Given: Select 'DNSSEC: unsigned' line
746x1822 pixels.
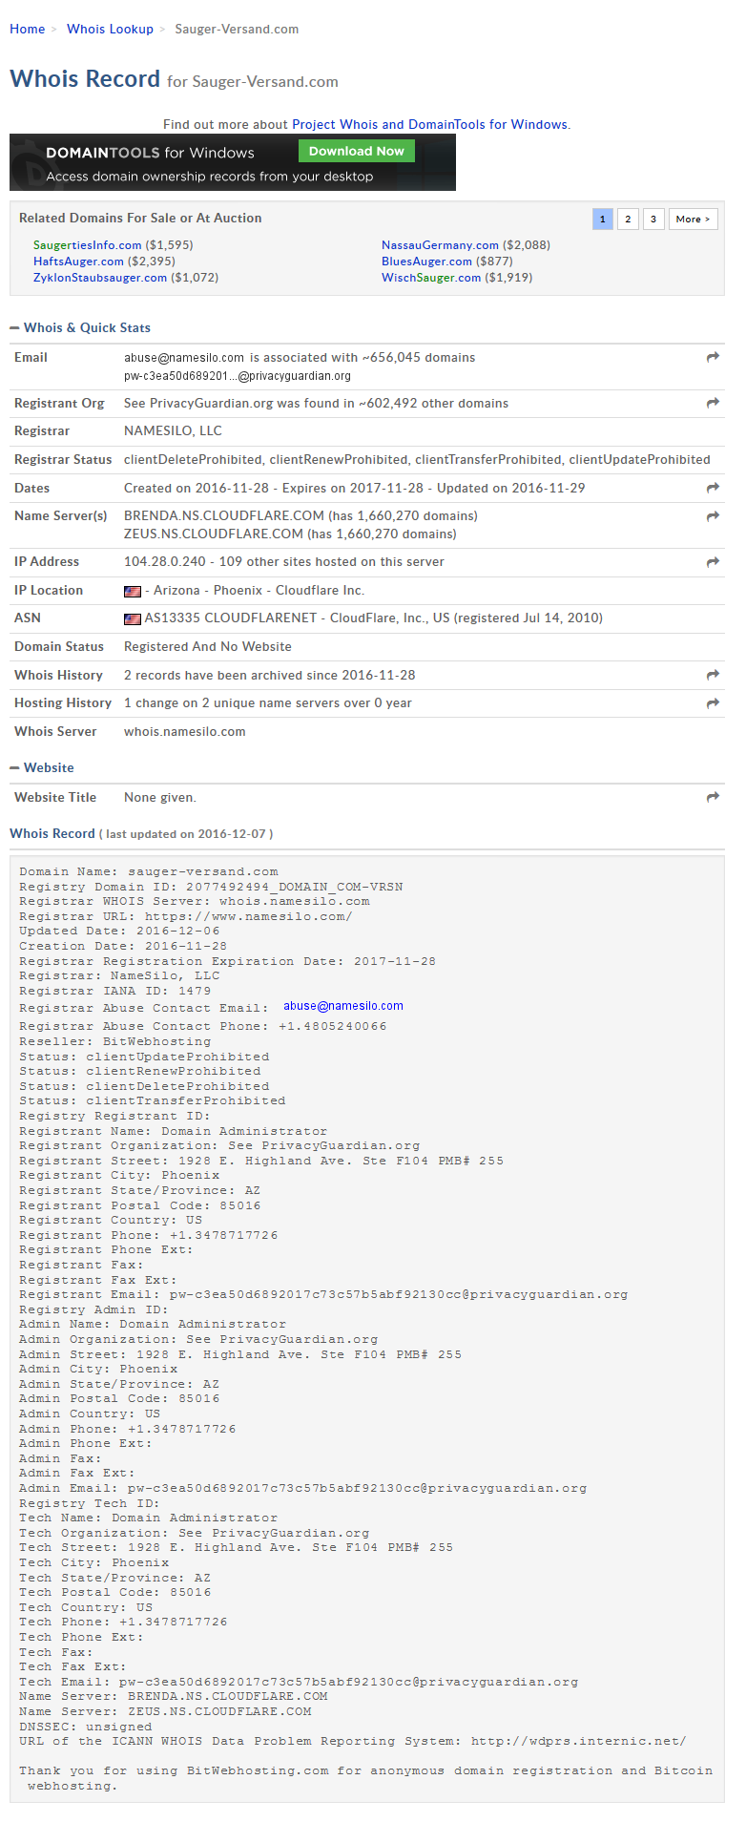Looking at the screenshot, I should [86, 1727].
